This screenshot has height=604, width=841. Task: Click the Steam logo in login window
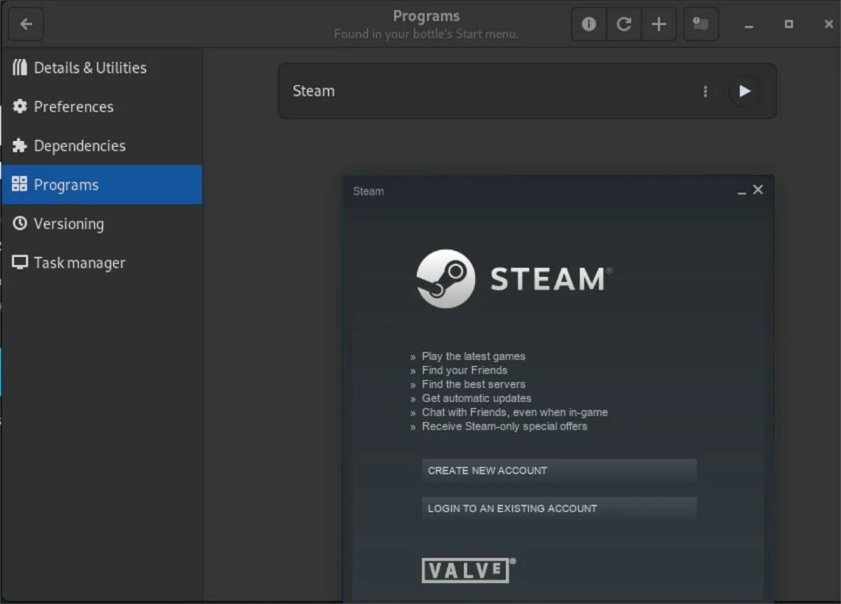point(514,279)
